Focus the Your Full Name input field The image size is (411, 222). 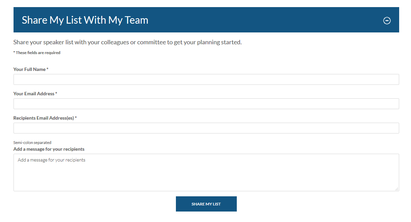click(x=206, y=79)
